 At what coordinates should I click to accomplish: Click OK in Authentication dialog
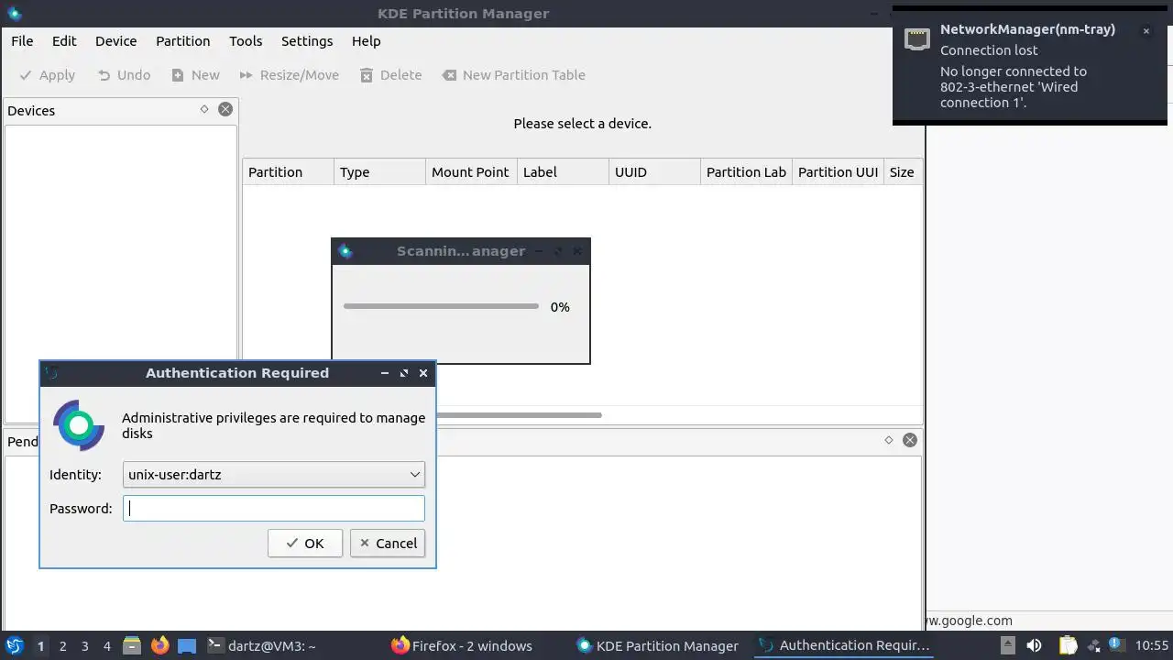[x=305, y=544]
